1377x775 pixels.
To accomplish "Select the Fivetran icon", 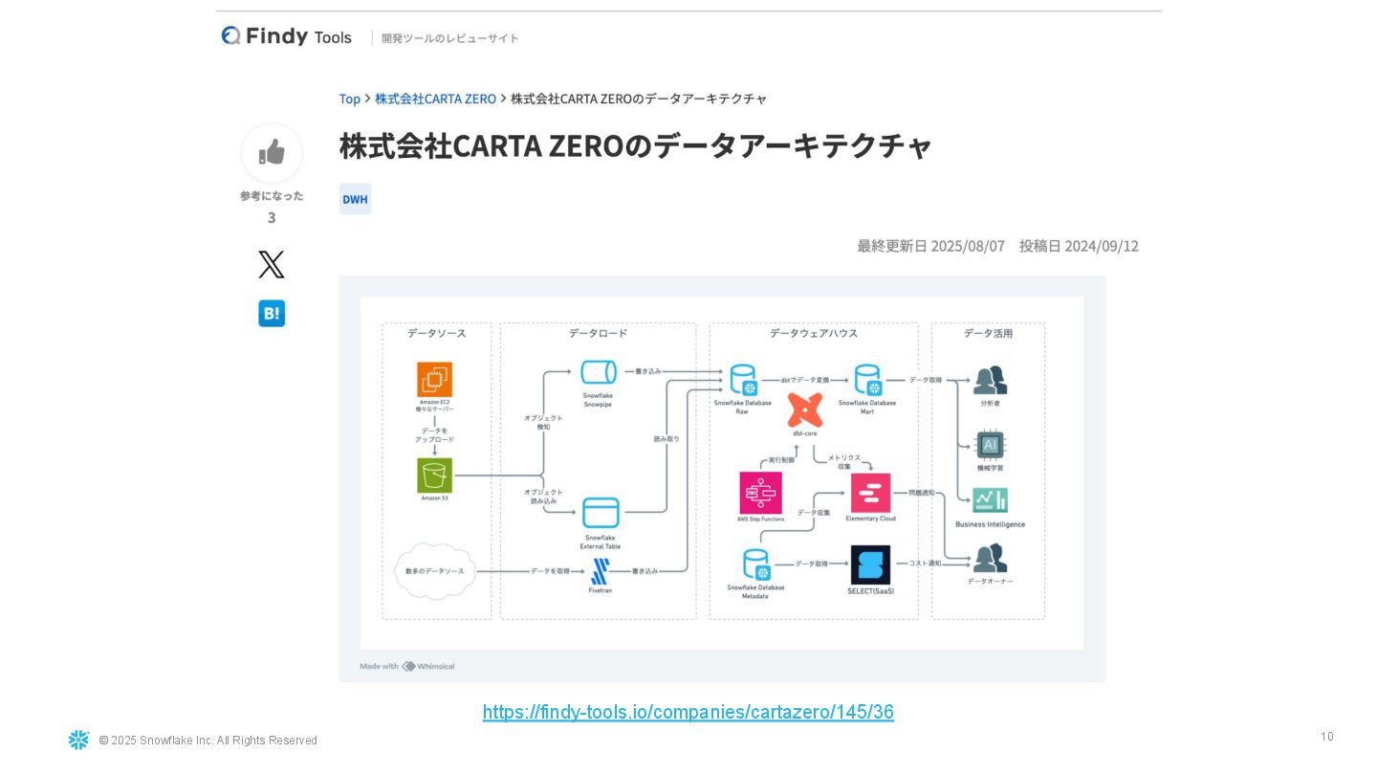I will tap(601, 572).
